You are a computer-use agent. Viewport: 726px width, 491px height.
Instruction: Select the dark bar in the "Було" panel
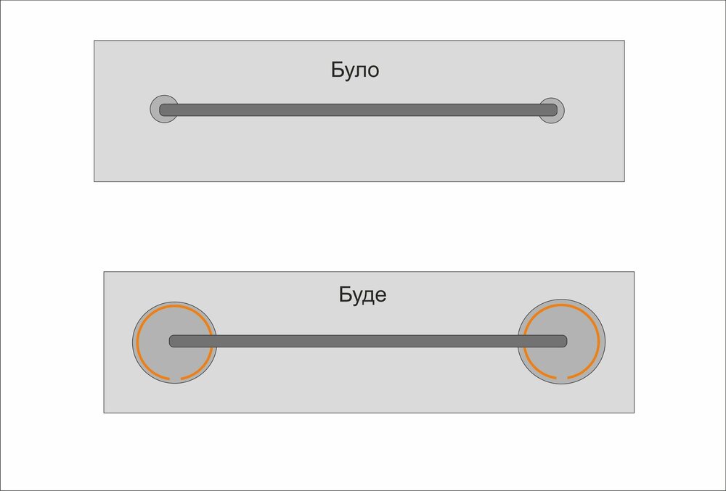point(359,110)
